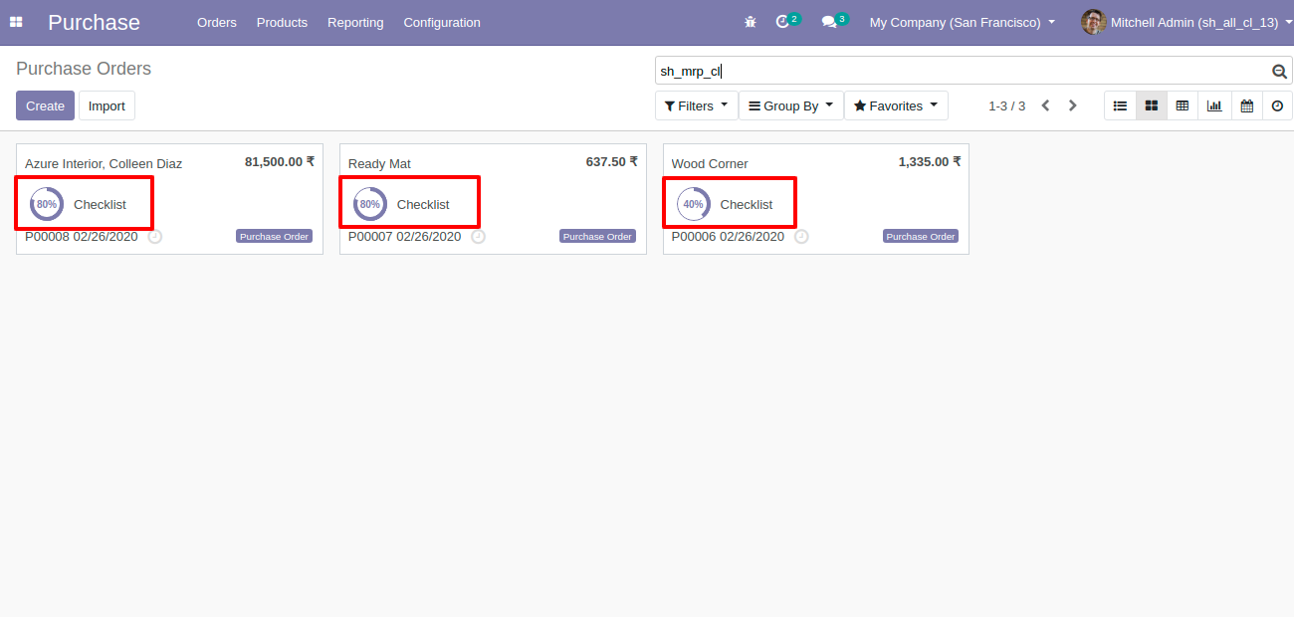
Task: Click activity clock on P00008 card
Action: tap(155, 237)
